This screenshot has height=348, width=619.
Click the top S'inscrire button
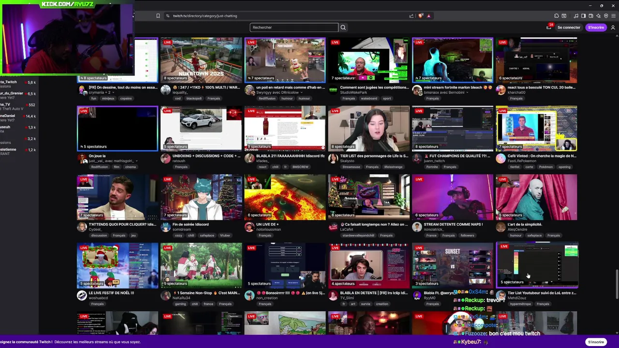coord(596,28)
